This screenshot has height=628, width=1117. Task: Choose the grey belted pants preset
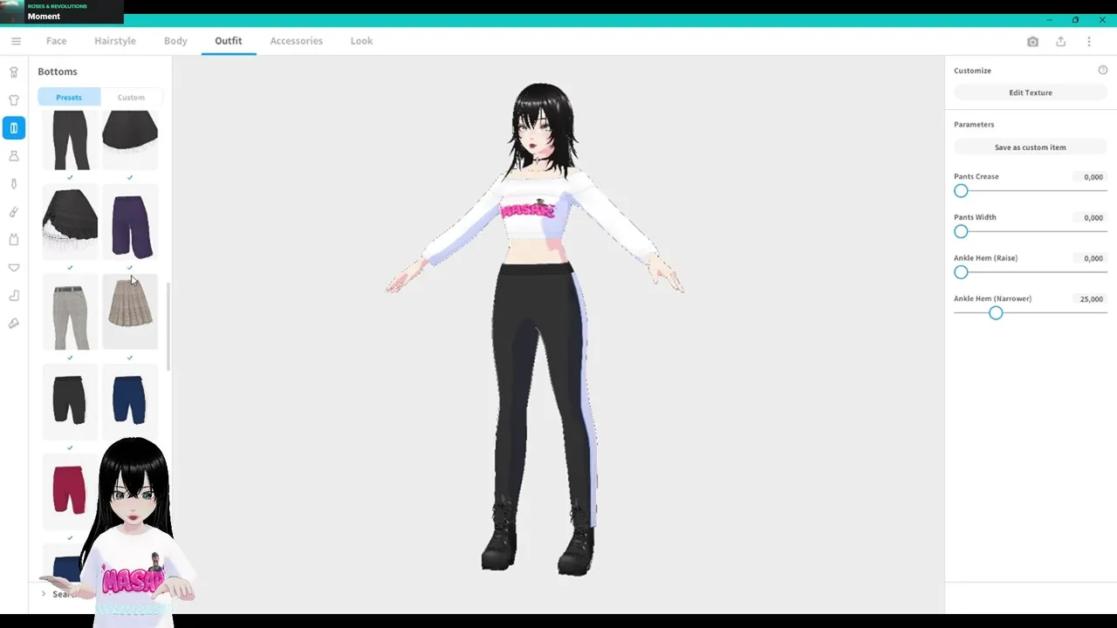70,312
